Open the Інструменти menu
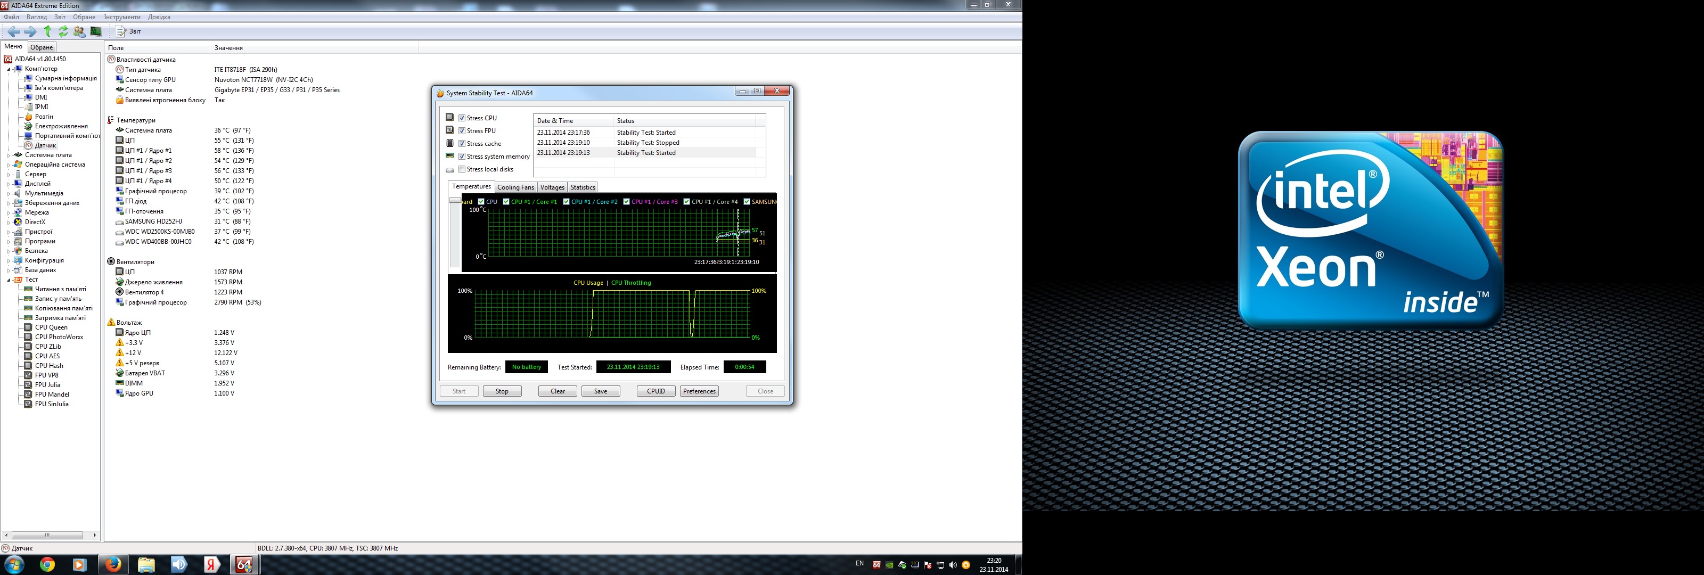Image resolution: width=1704 pixels, height=575 pixels. click(122, 17)
